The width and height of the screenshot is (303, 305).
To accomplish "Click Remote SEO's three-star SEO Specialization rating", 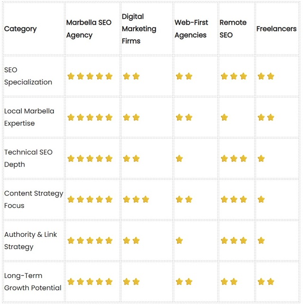I will (x=234, y=76).
